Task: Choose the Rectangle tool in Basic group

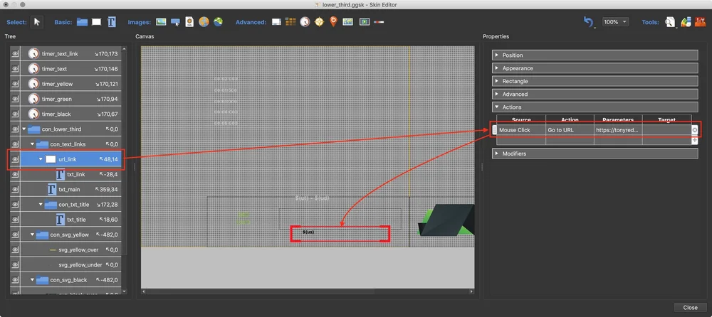Action: point(96,22)
